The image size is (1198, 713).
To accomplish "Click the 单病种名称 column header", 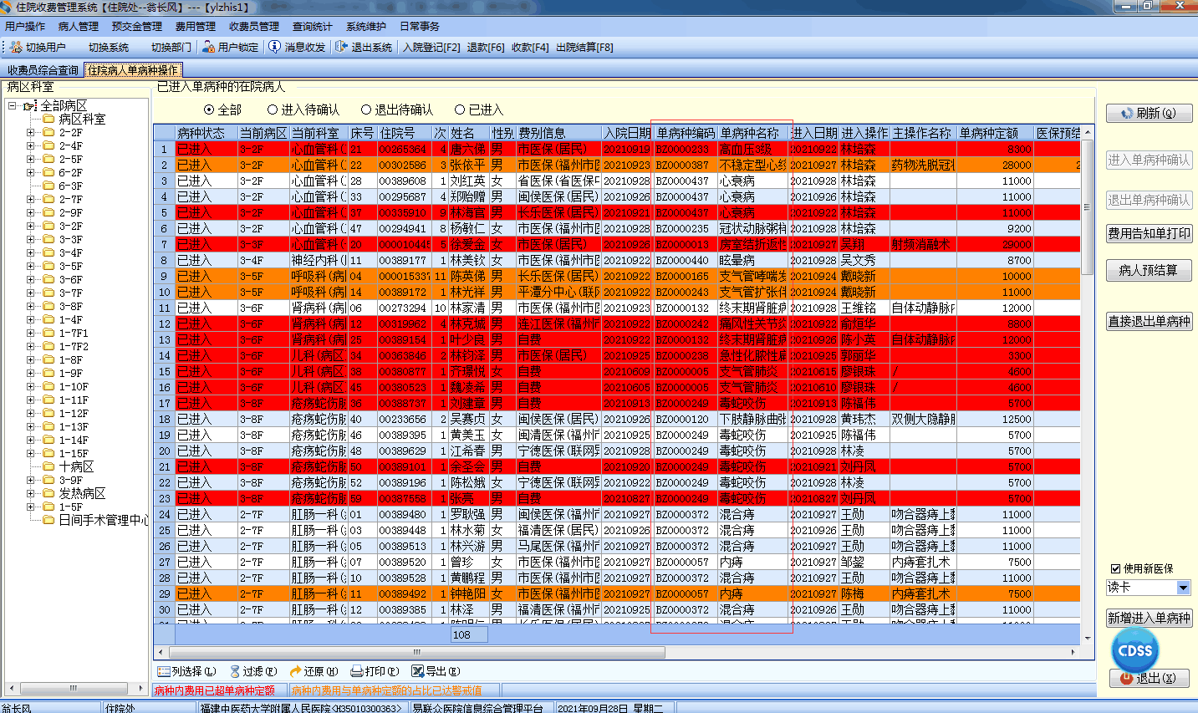I will click(753, 133).
